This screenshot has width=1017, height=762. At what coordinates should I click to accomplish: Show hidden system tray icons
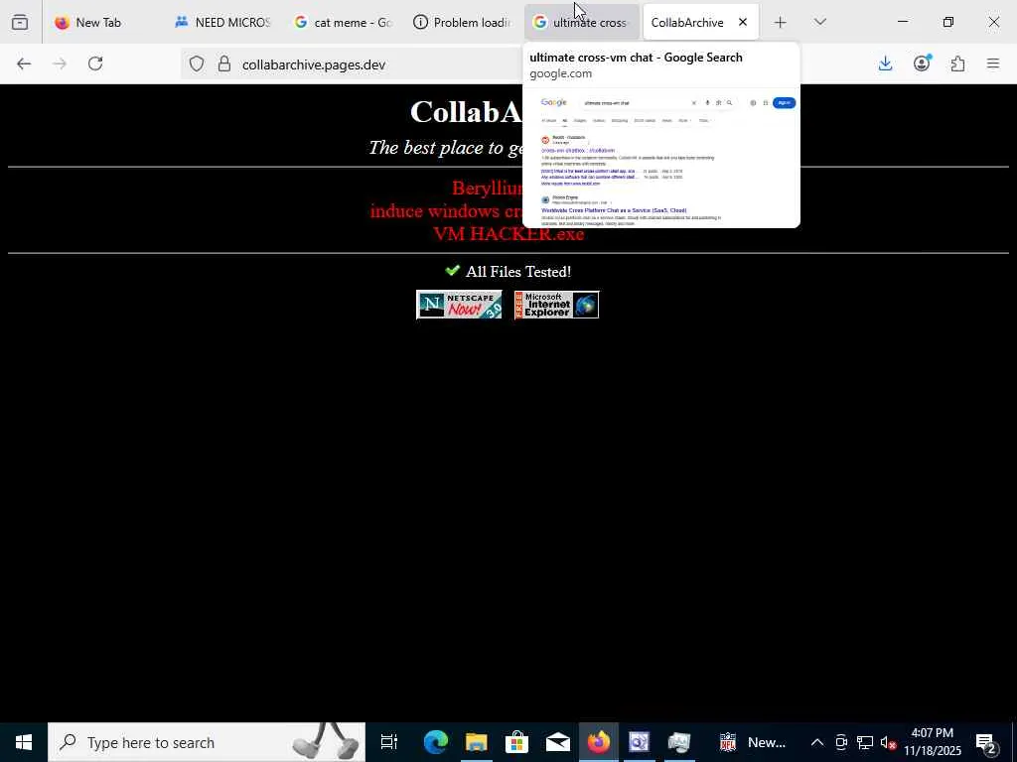[817, 742]
